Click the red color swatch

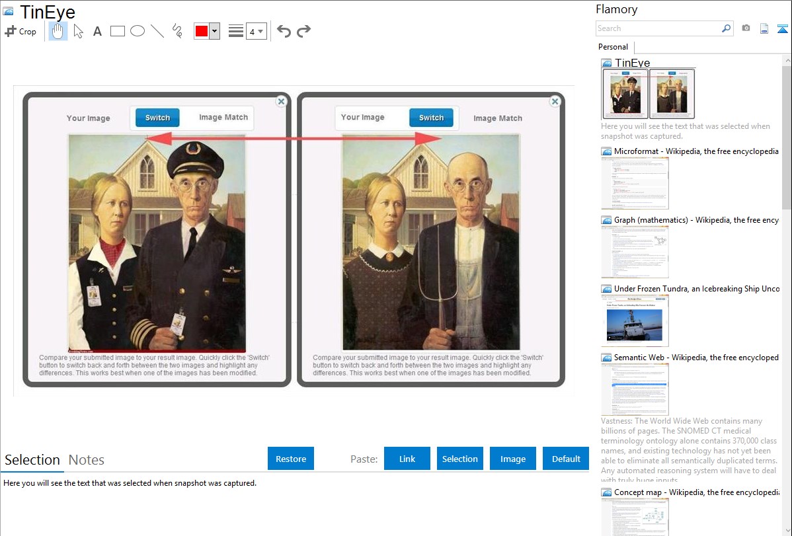click(202, 31)
